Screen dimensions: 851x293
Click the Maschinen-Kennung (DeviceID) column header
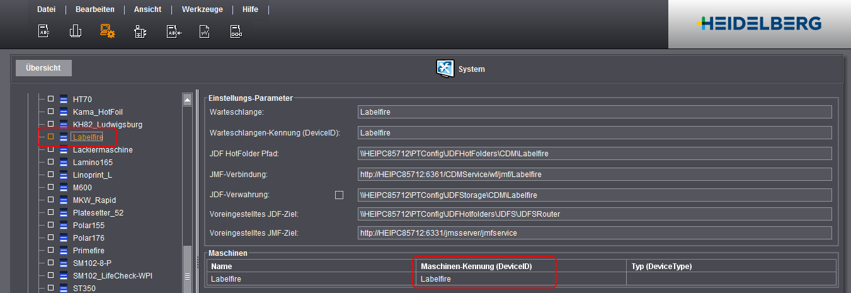coord(521,267)
